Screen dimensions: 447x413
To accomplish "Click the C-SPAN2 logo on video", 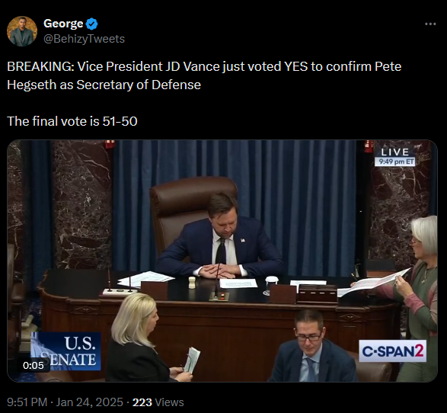I will (392, 351).
